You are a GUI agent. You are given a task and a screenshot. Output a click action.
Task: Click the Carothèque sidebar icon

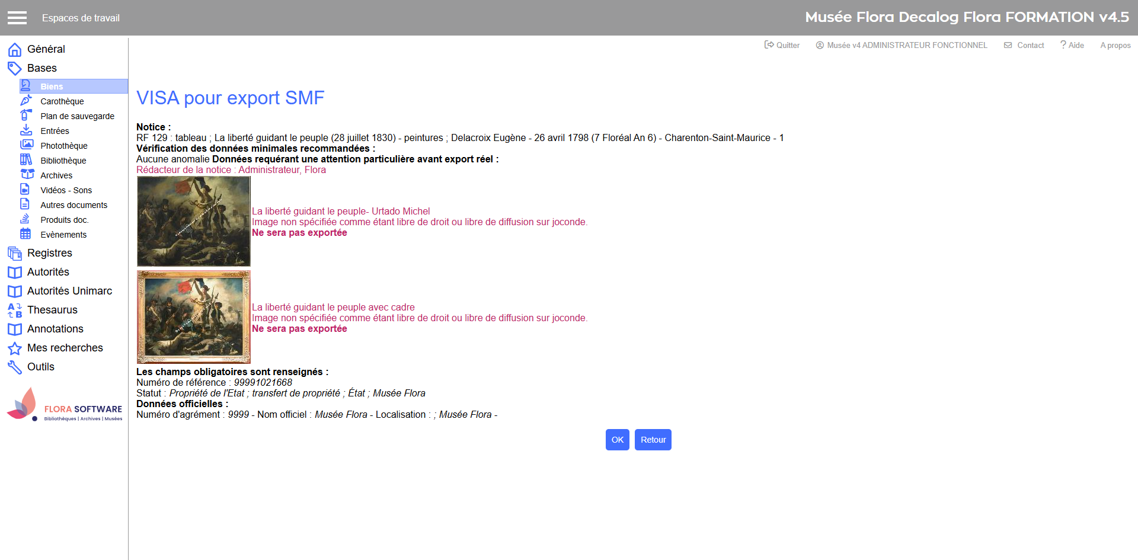(26, 101)
